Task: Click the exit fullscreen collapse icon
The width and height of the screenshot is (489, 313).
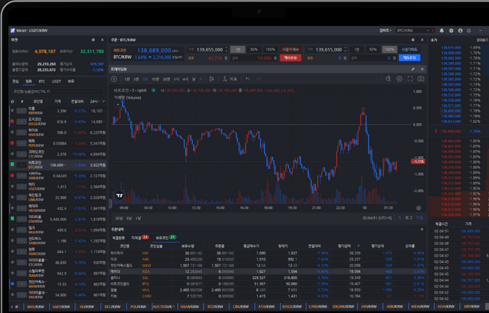Action: point(469,31)
